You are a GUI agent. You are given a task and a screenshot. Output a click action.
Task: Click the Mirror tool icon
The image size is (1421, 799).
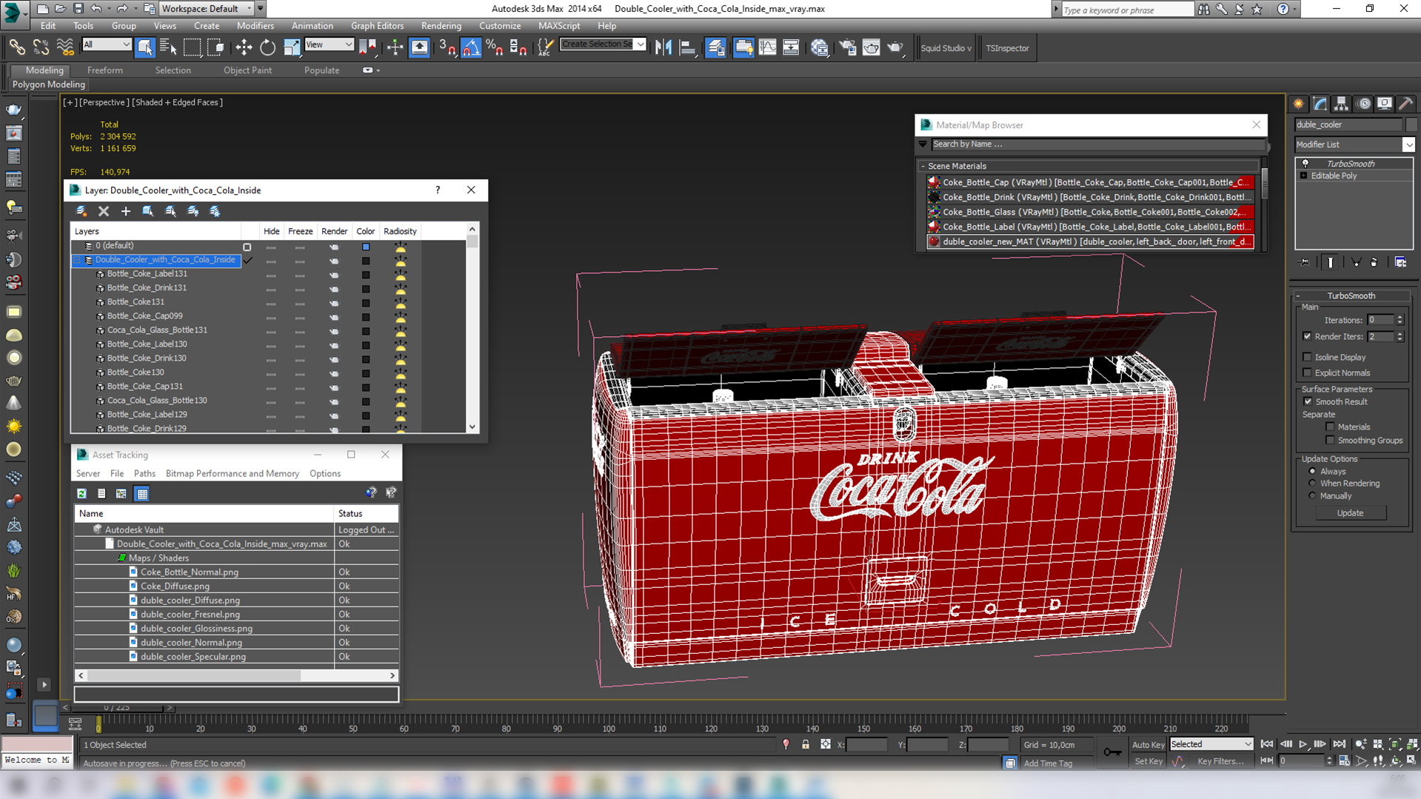pos(663,47)
